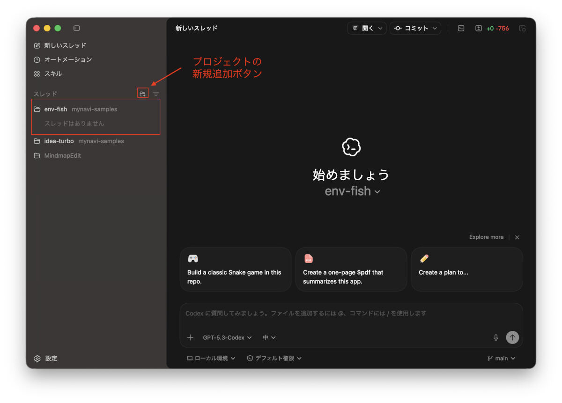Click the Codex chat input field
This screenshot has width=562, height=403.
coord(328,313)
